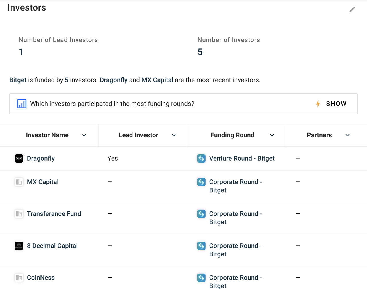Follow the MX Capital link in summary sentence
Screen dimensions: 367x289
click(x=157, y=80)
